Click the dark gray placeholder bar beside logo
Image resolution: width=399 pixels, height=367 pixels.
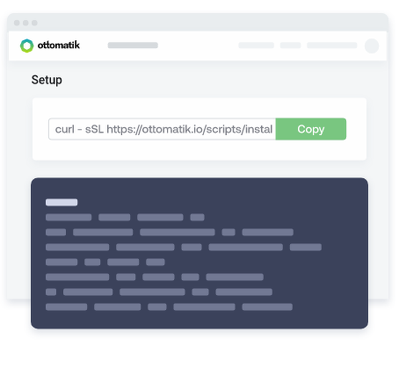tap(133, 45)
